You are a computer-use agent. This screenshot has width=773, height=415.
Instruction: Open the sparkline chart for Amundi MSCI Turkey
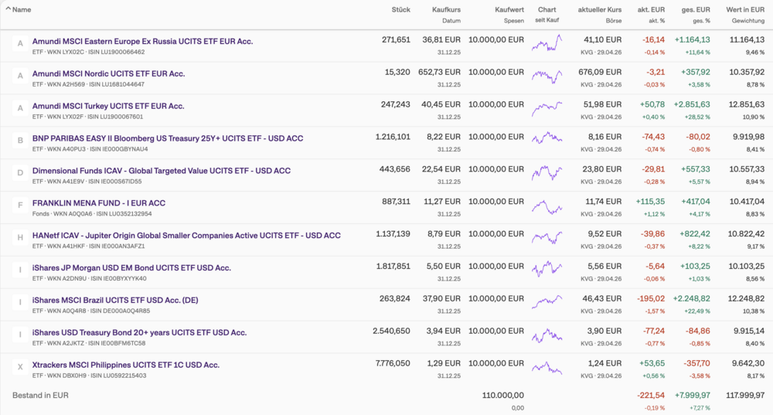tap(547, 108)
